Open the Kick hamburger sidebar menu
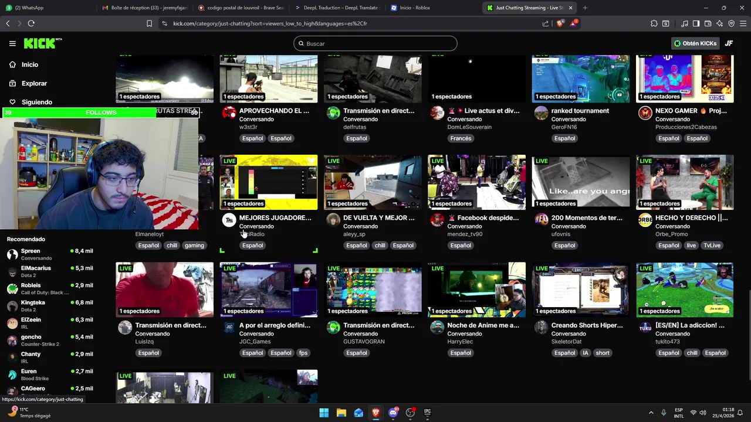The width and height of the screenshot is (751, 422). coord(12,43)
